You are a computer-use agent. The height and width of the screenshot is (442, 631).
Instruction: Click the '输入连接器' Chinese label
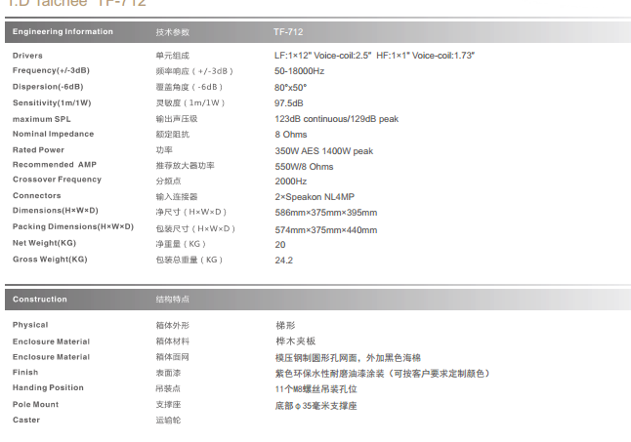coord(177,196)
